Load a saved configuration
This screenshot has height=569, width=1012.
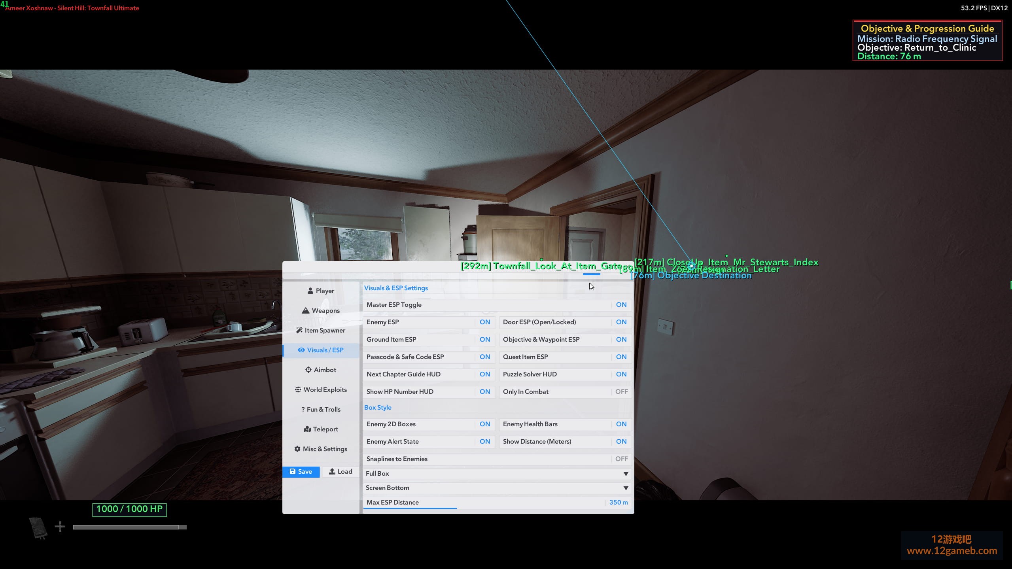(x=340, y=472)
